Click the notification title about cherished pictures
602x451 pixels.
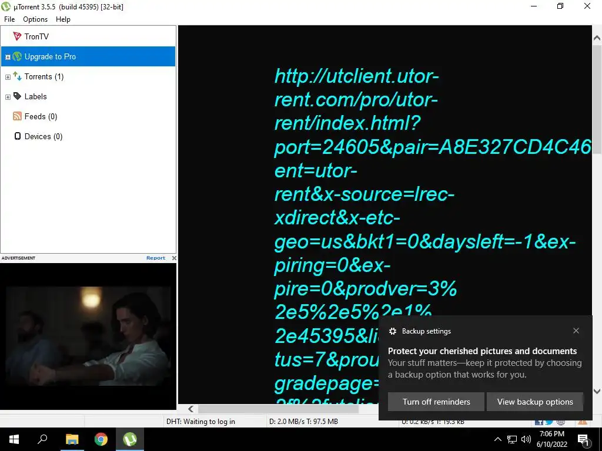(482, 351)
